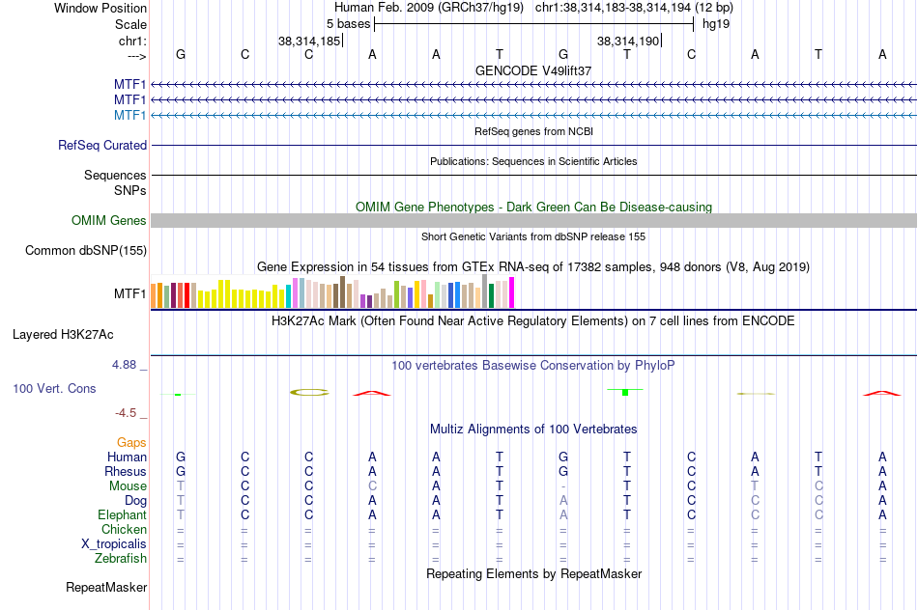Open the OMIM Genes track label
The image size is (918, 610).
tap(109, 220)
